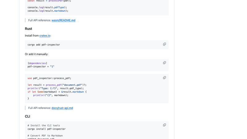Copy the dependencies TOML snippet

(164, 63)
